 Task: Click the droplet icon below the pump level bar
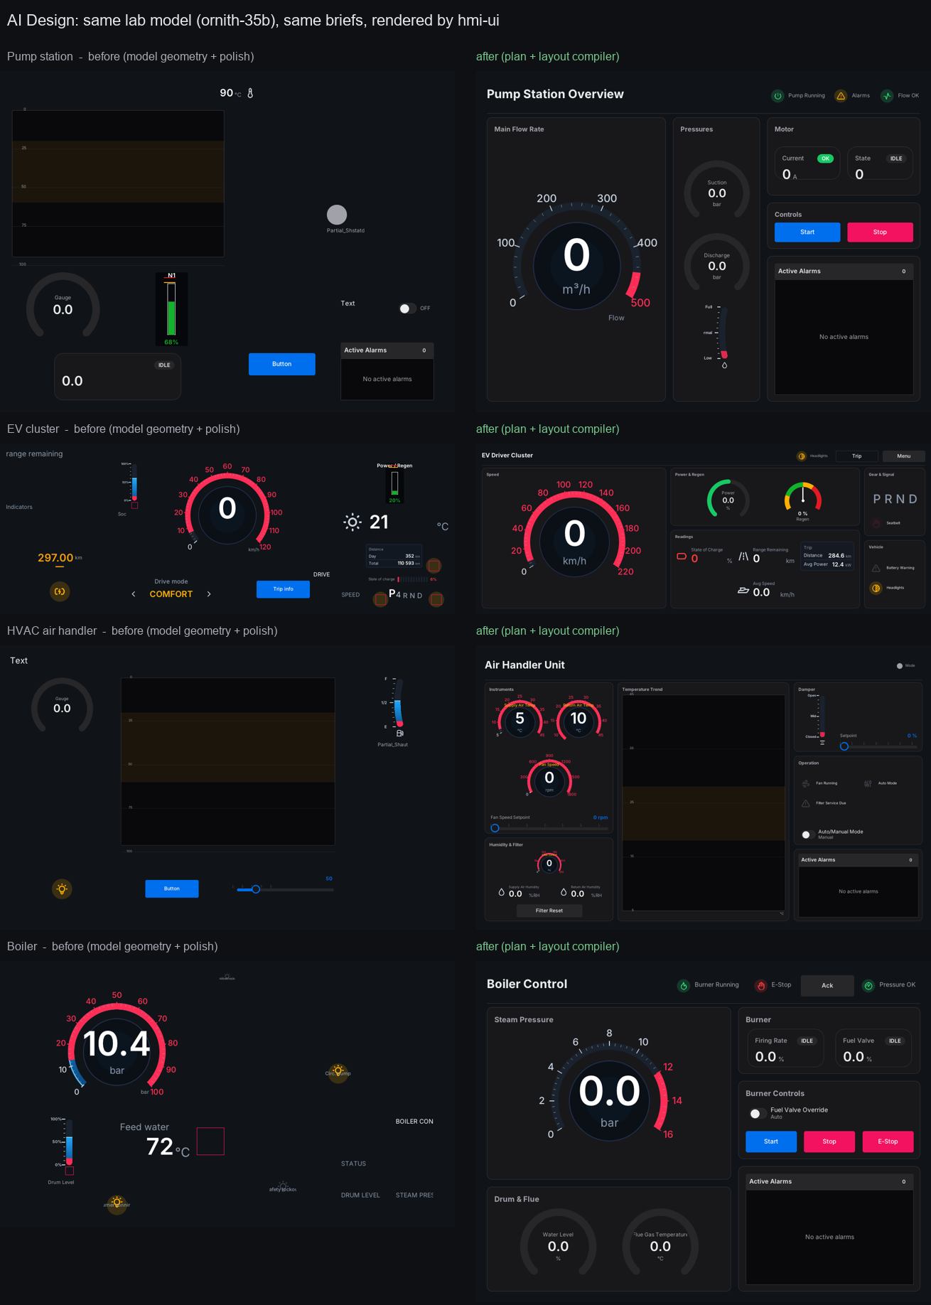pos(724,365)
